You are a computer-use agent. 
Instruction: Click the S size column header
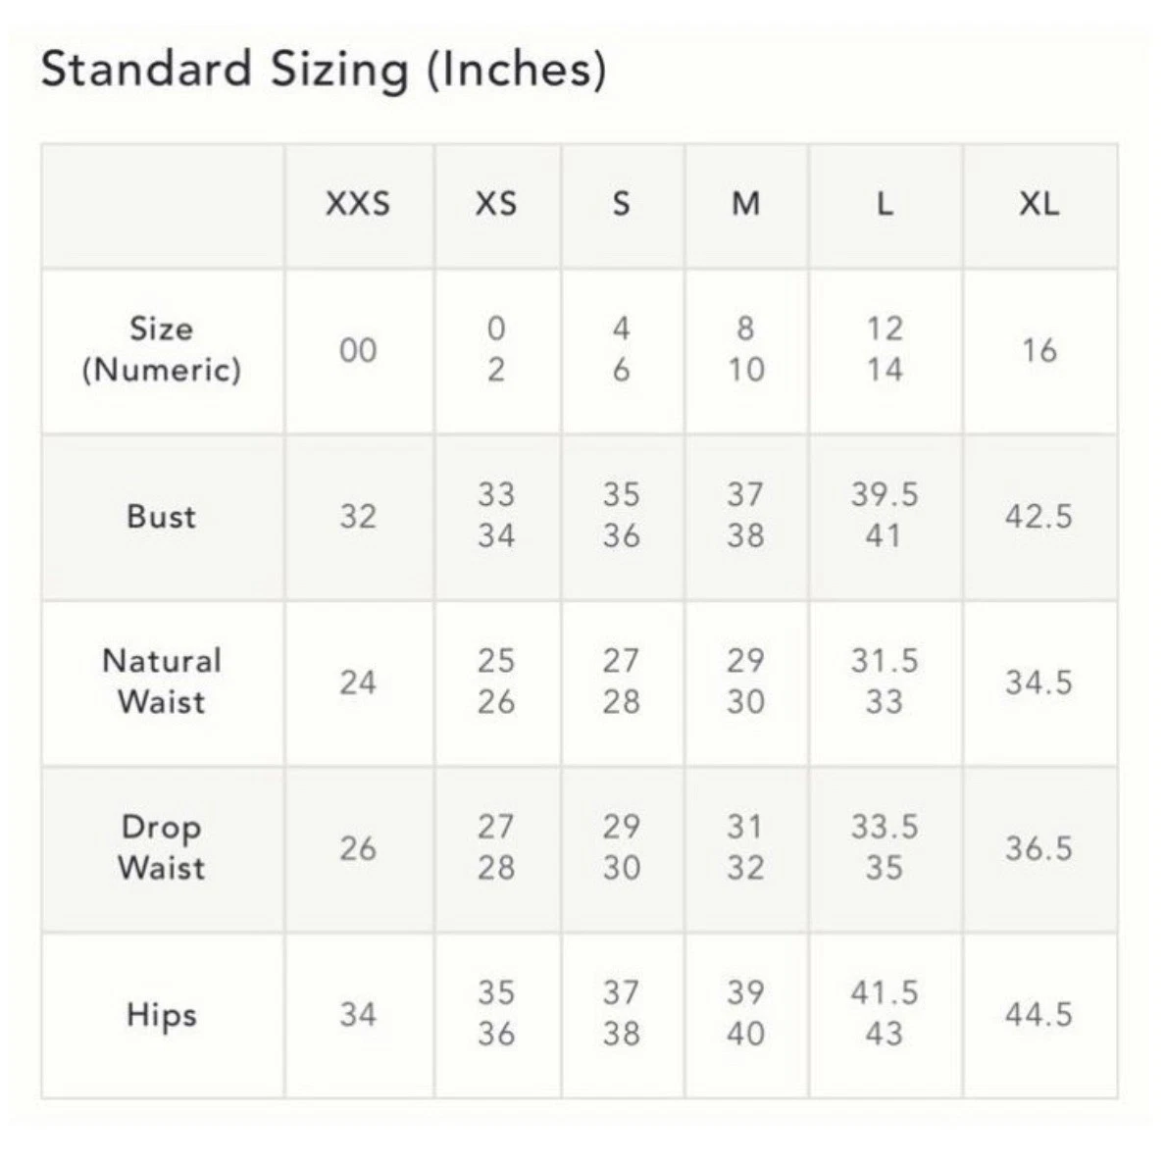(621, 204)
